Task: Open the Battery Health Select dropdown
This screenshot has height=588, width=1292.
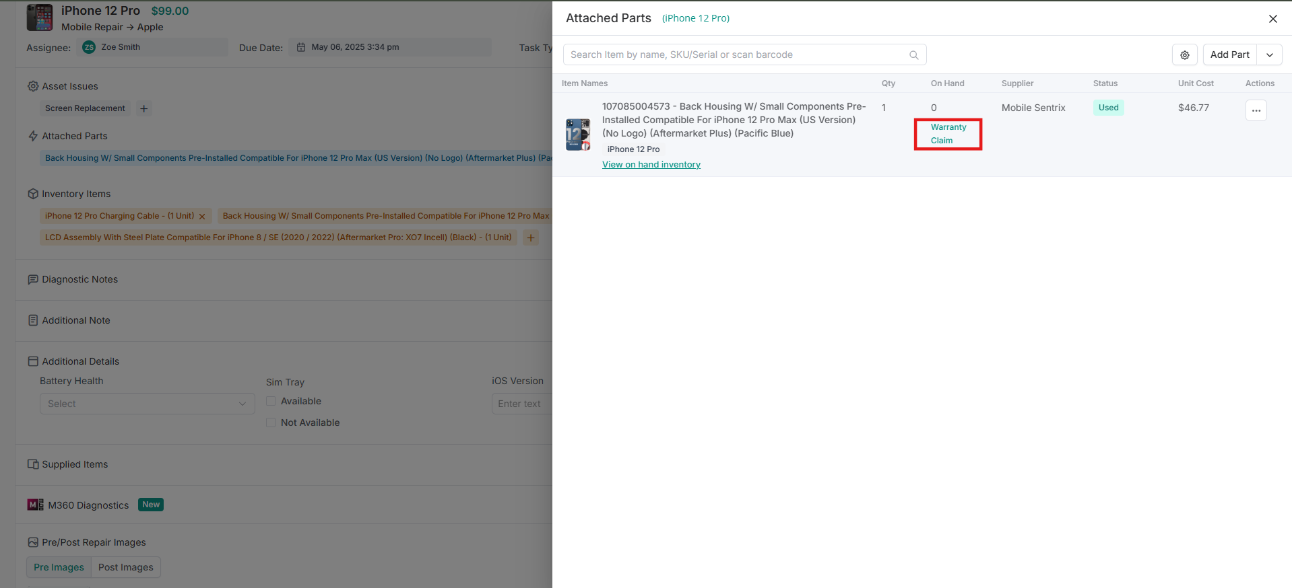Action: pyautogui.click(x=148, y=404)
